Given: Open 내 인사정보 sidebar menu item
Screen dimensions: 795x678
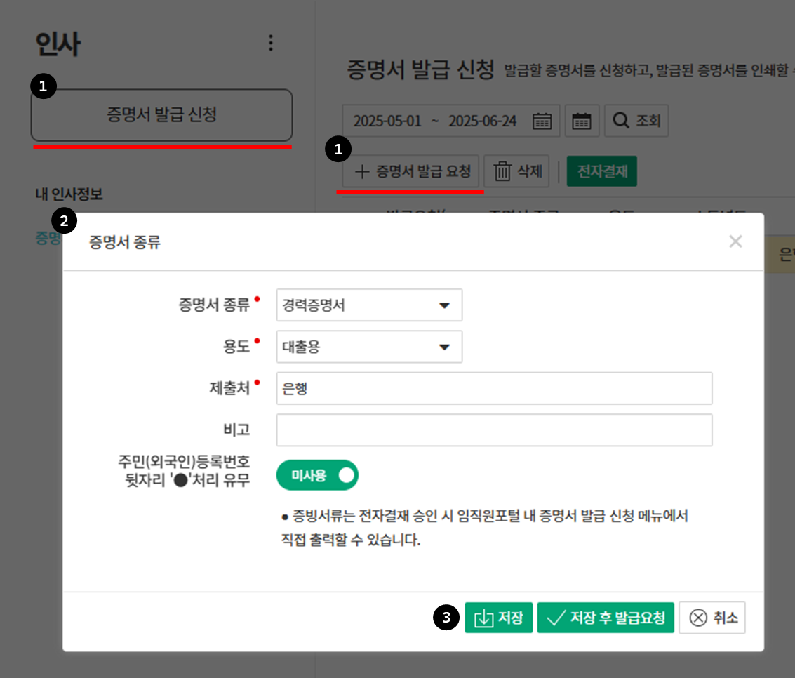Looking at the screenshot, I should 69,194.
